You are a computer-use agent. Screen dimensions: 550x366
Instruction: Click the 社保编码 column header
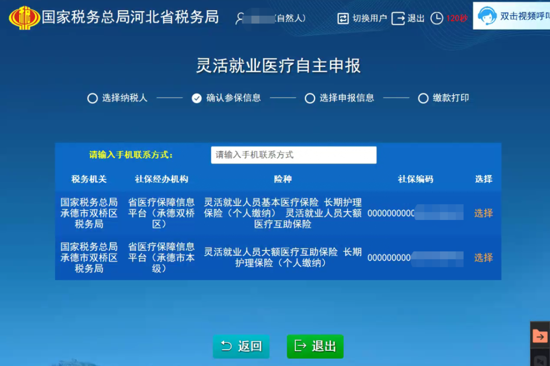416,179
